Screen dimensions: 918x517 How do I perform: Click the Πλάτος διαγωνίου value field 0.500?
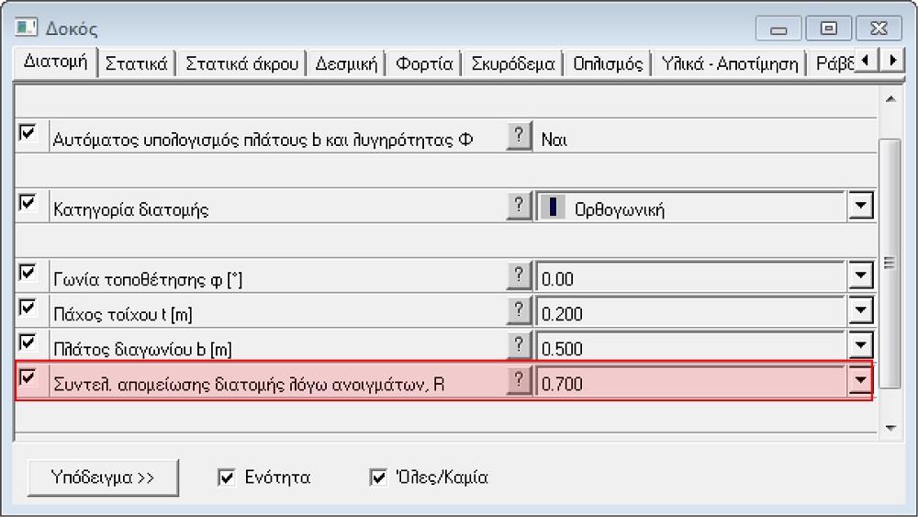click(x=688, y=348)
